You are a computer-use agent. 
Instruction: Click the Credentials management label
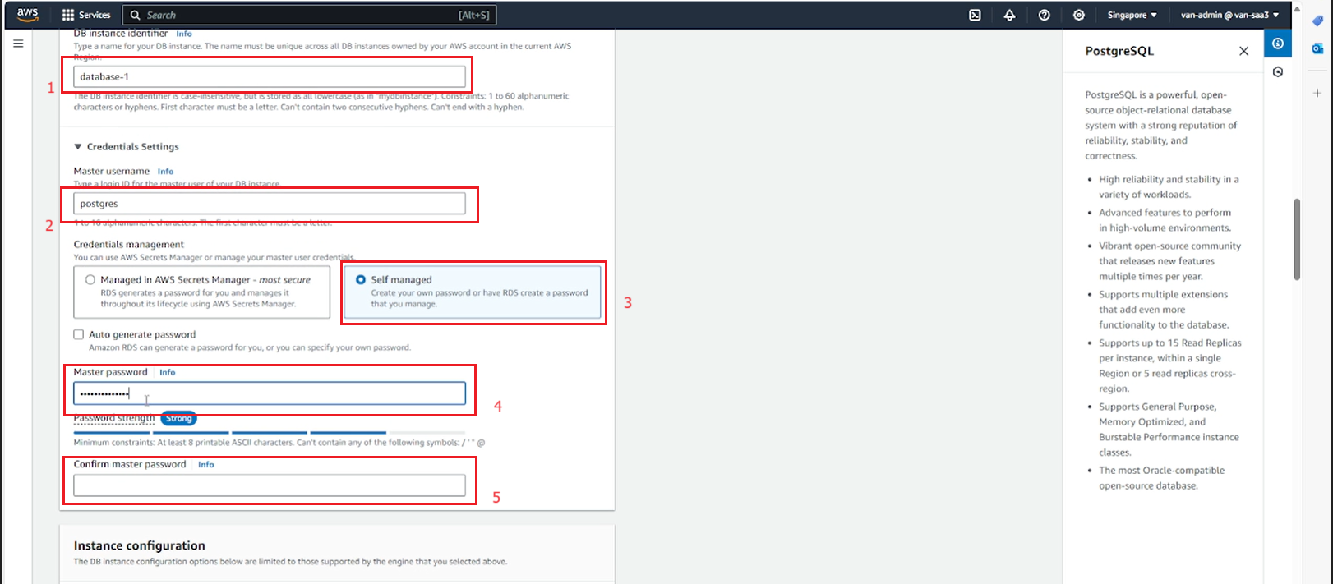[x=129, y=244]
